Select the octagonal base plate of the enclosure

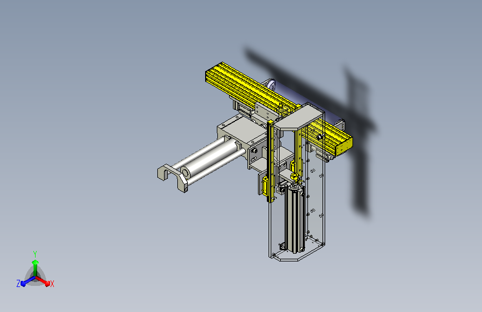pyautogui.click(x=297, y=250)
